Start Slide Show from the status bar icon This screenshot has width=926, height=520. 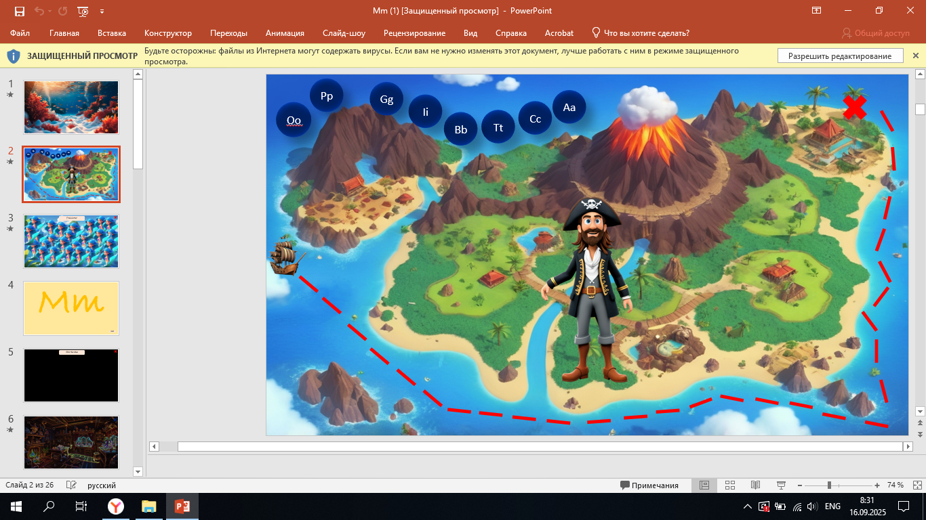(781, 485)
